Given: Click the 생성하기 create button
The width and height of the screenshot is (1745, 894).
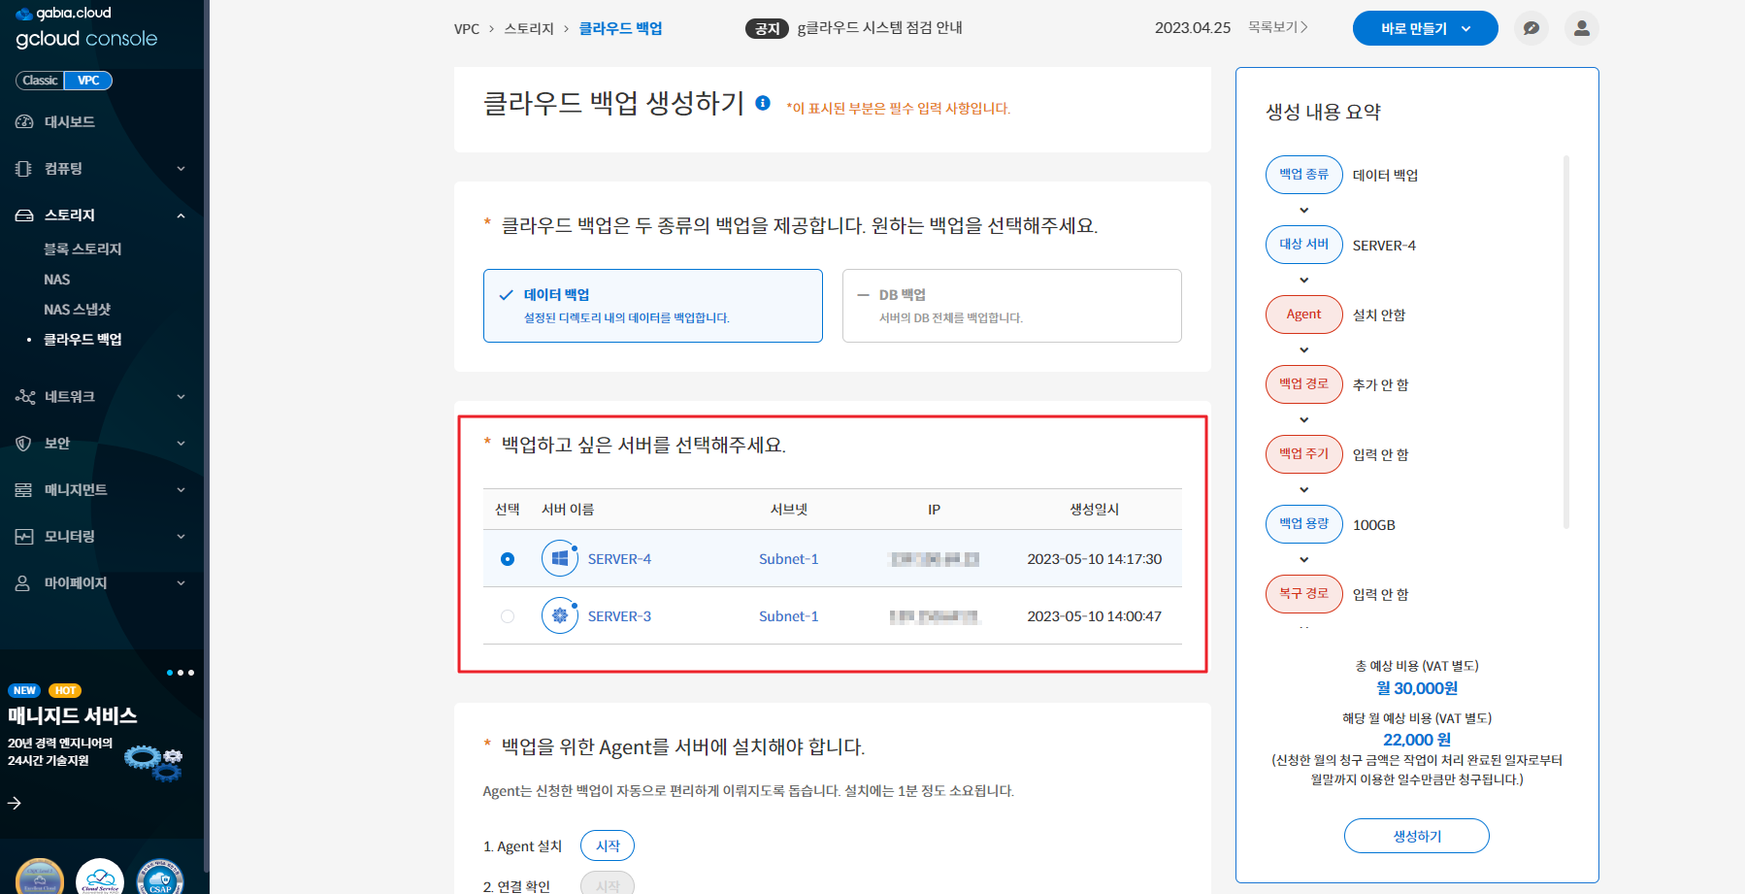Looking at the screenshot, I should (1417, 836).
